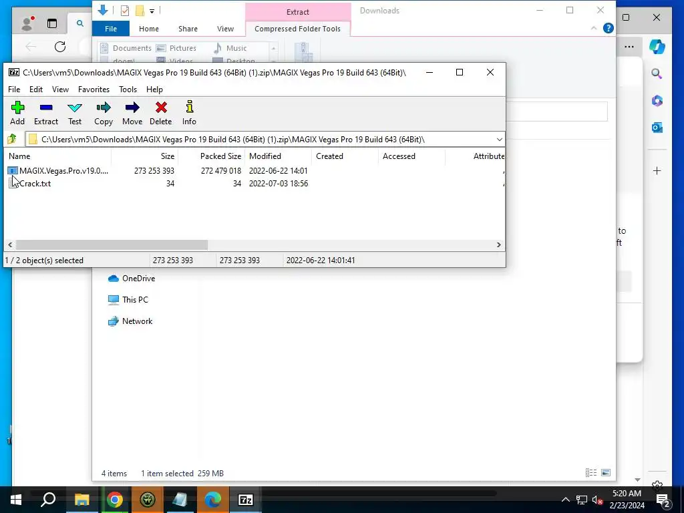Sort by the Modified column header
The width and height of the screenshot is (684, 513).
tap(279, 156)
